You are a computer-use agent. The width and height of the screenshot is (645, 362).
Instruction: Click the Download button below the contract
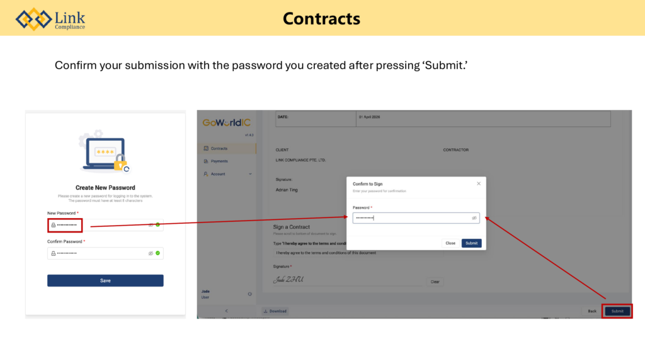coord(275,311)
